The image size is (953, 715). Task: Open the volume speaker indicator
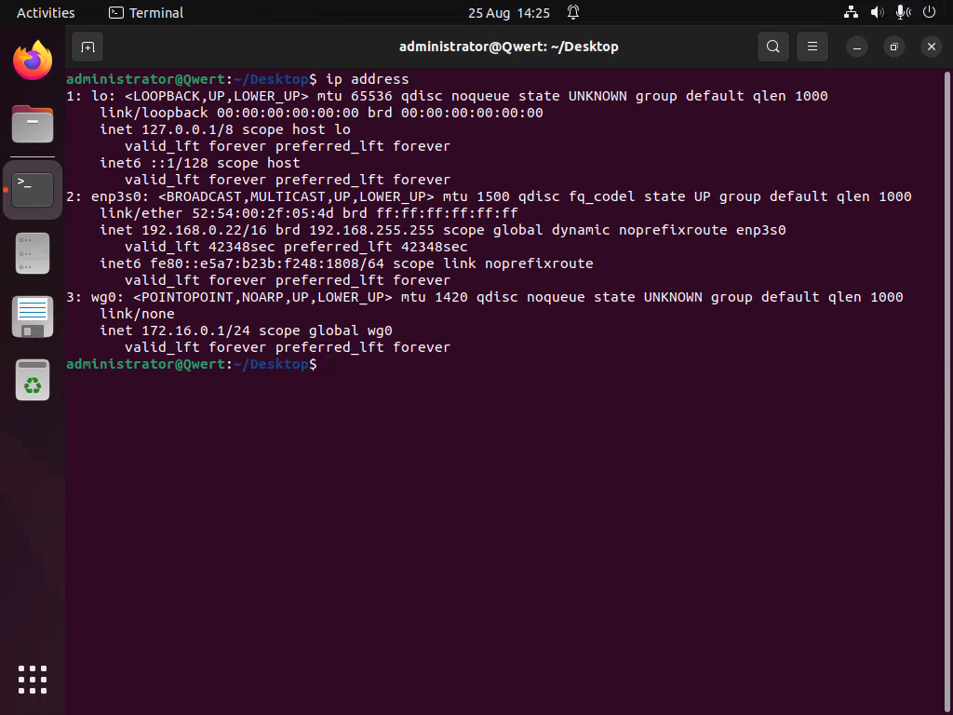pyautogui.click(x=877, y=13)
